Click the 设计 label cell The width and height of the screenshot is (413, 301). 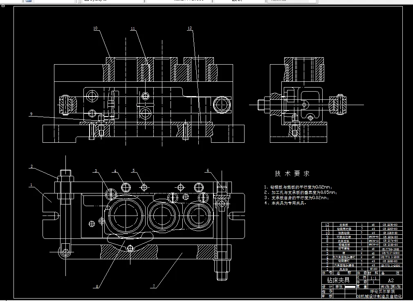[327, 287]
